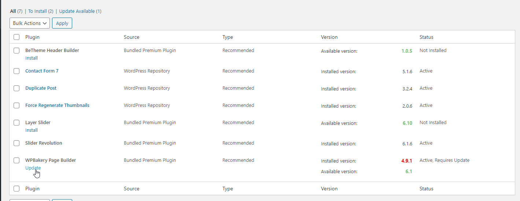
Task: Click the Type column label in footer
Action: [x=228, y=189]
